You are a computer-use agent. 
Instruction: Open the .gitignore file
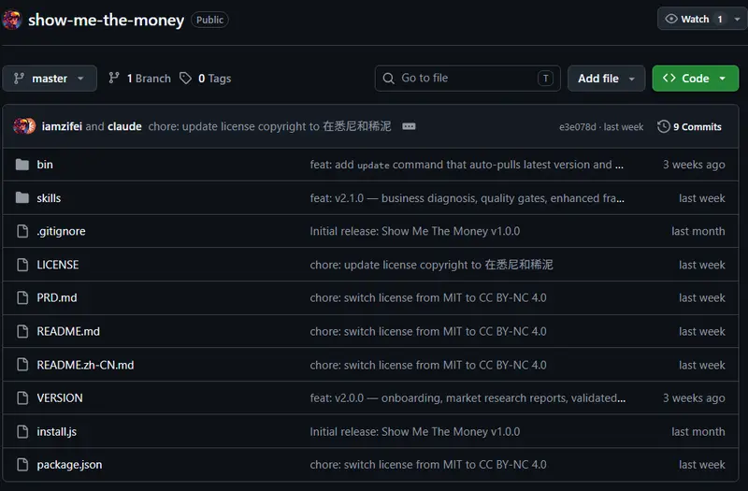(61, 231)
